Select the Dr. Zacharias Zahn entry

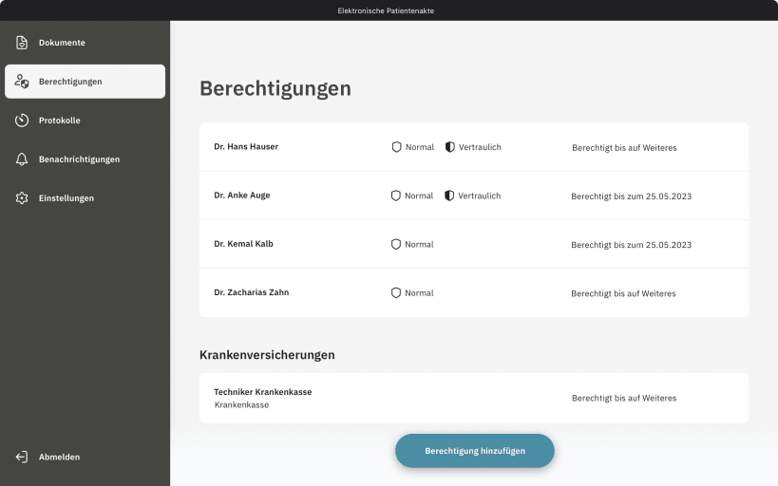coord(474,292)
